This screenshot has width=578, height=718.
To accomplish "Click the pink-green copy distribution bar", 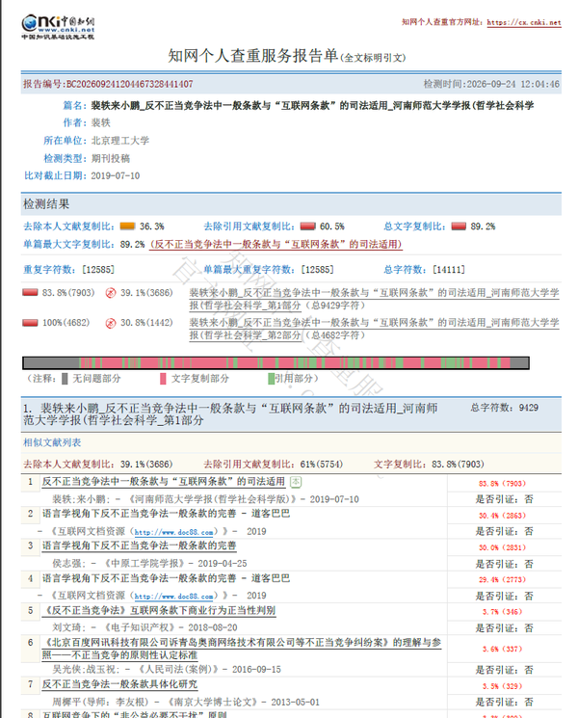I will (276, 363).
